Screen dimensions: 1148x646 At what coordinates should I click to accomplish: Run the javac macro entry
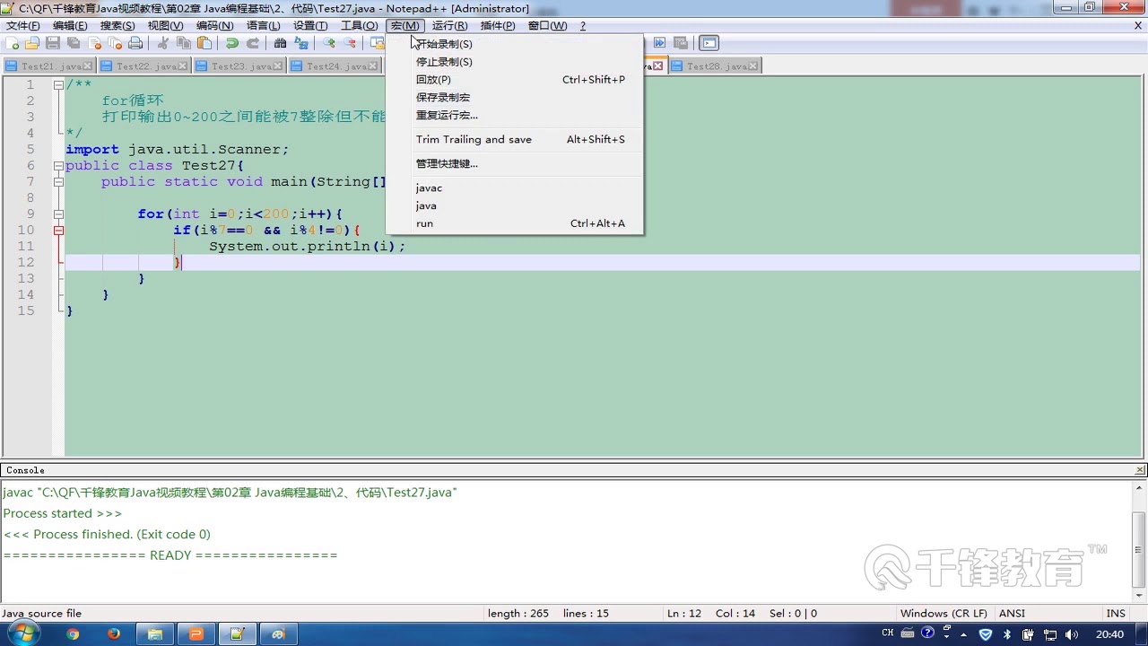click(x=515, y=188)
